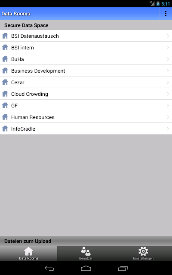Tap the house icon beside Cezar
This screenshot has height=275, width=172.
[5, 82]
